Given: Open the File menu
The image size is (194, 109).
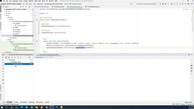Looking at the screenshot, I should [4, 1].
